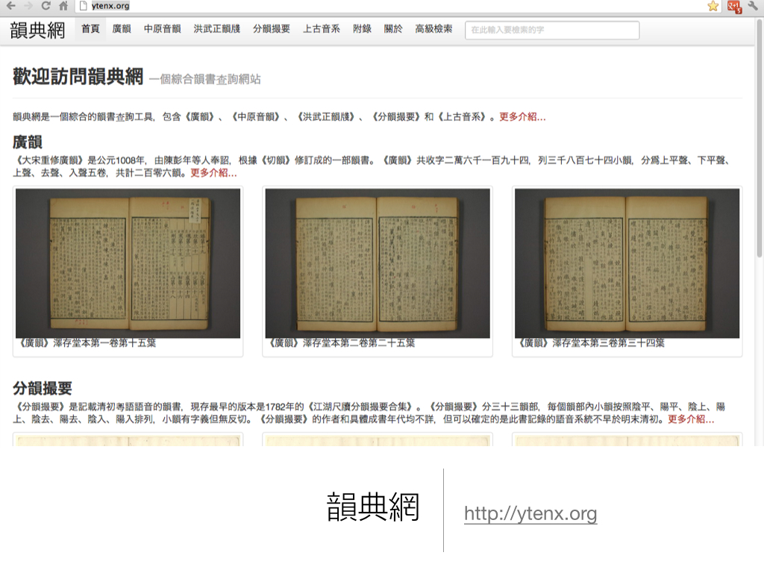
Task: Open the 高級檢索 advanced search page
Action: click(433, 29)
